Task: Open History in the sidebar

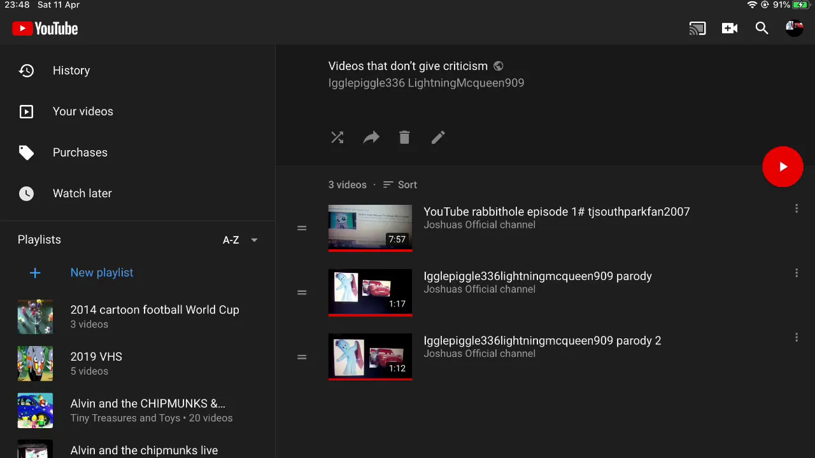Action: tap(138, 71)
